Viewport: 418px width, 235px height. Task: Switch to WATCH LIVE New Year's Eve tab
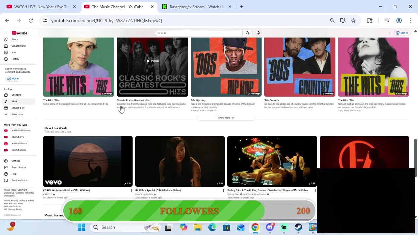(42, 7)
